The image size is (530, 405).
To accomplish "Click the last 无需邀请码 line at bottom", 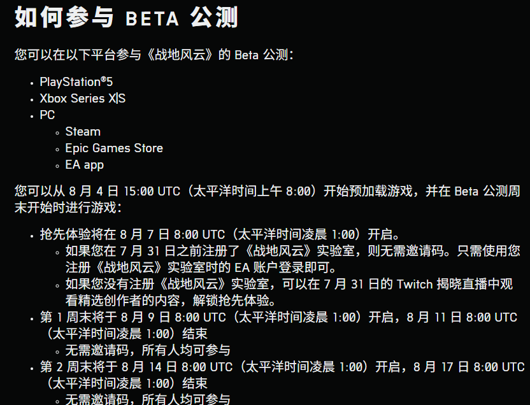I will pos(148,399).
